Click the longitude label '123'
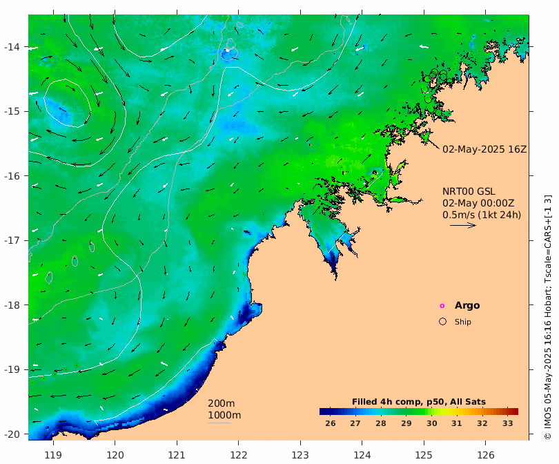The image size is (559, 464). point(300,455)
